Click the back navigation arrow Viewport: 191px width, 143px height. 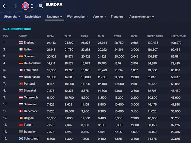coord(5,6)
